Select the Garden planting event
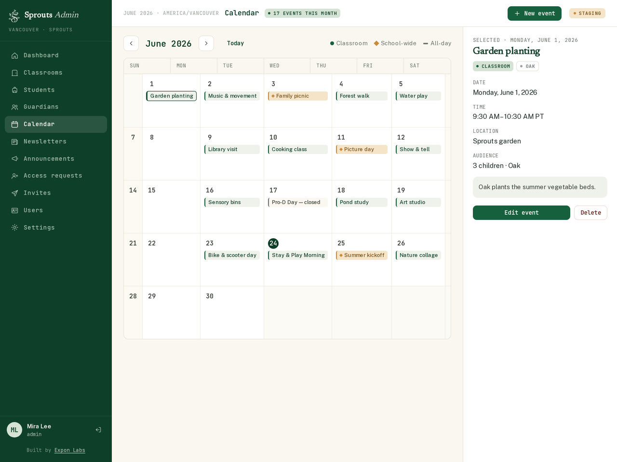Viewport: 617px width, 462px height. pyautogui.click(x=171, y=96)
